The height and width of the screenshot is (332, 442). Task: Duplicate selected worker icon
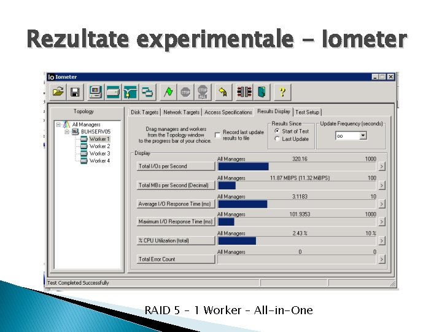pos(147,92)
